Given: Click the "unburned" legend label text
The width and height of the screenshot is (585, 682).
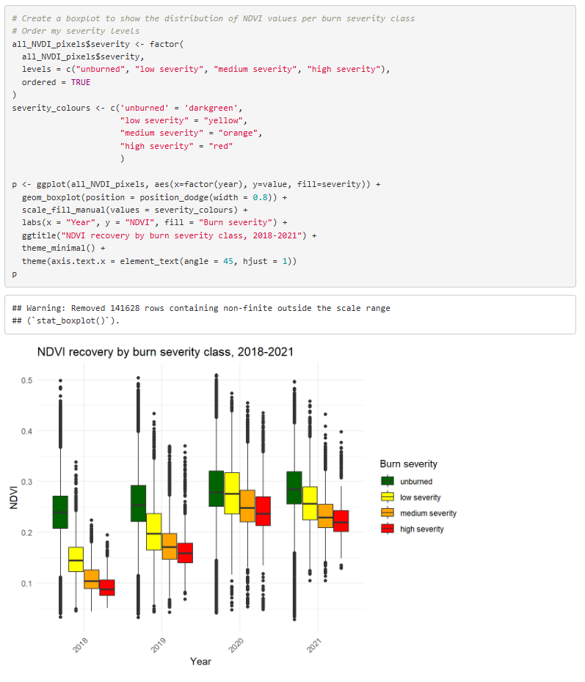Looking at the screenshot, I should [416, 482].
